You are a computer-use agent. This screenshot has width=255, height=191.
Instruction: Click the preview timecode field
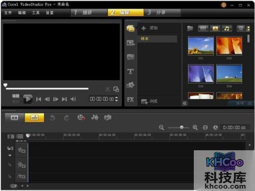102,99
